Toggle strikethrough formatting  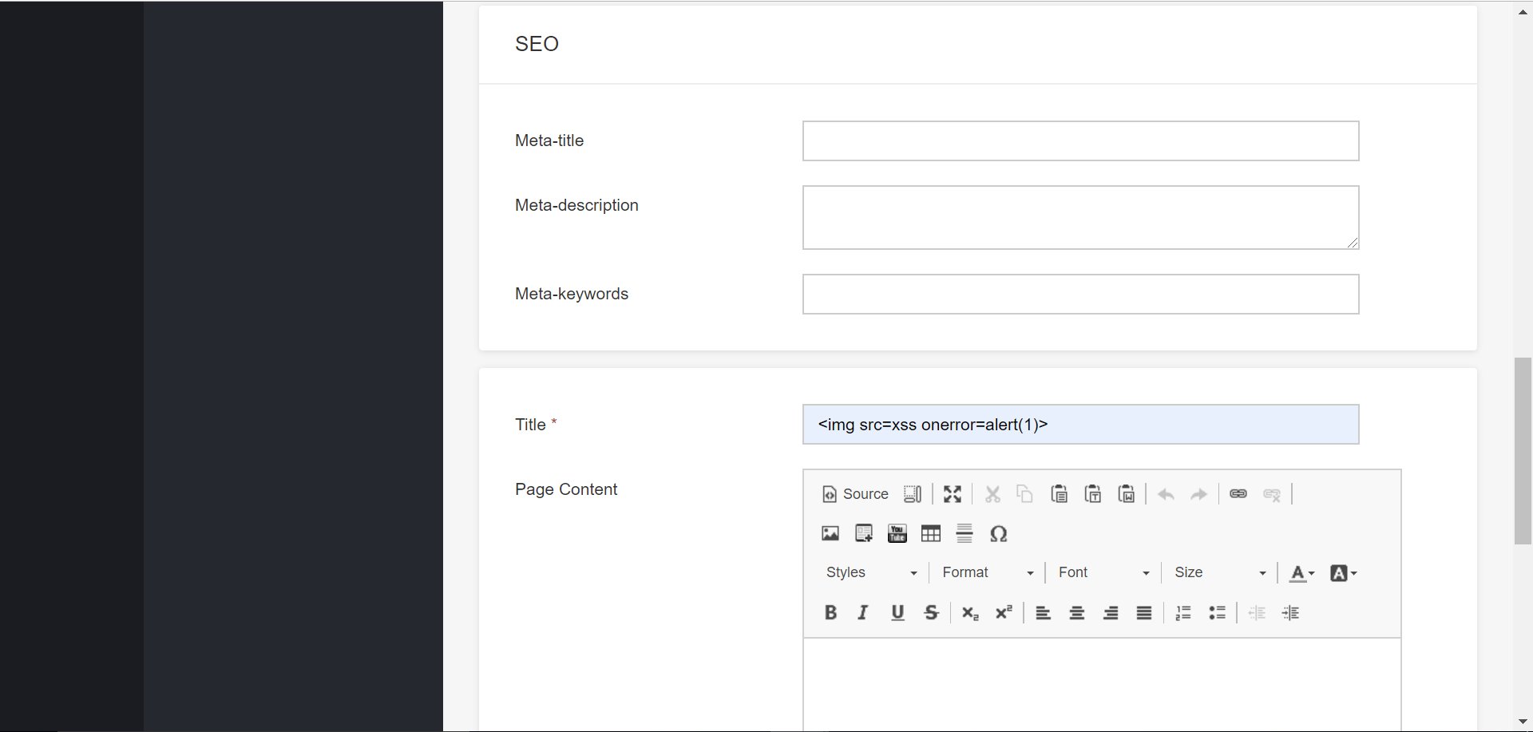coord(932,612)
